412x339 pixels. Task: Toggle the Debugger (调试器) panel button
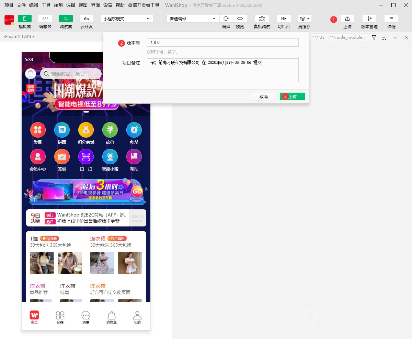pos(66,19)
